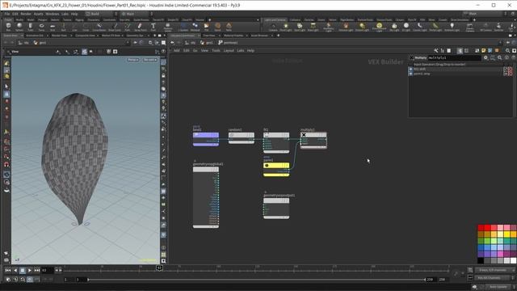Open network editor find node magnifier icon
Image resolution: width=517 pixels, height=291 pixels.
[x=508, y=50]
